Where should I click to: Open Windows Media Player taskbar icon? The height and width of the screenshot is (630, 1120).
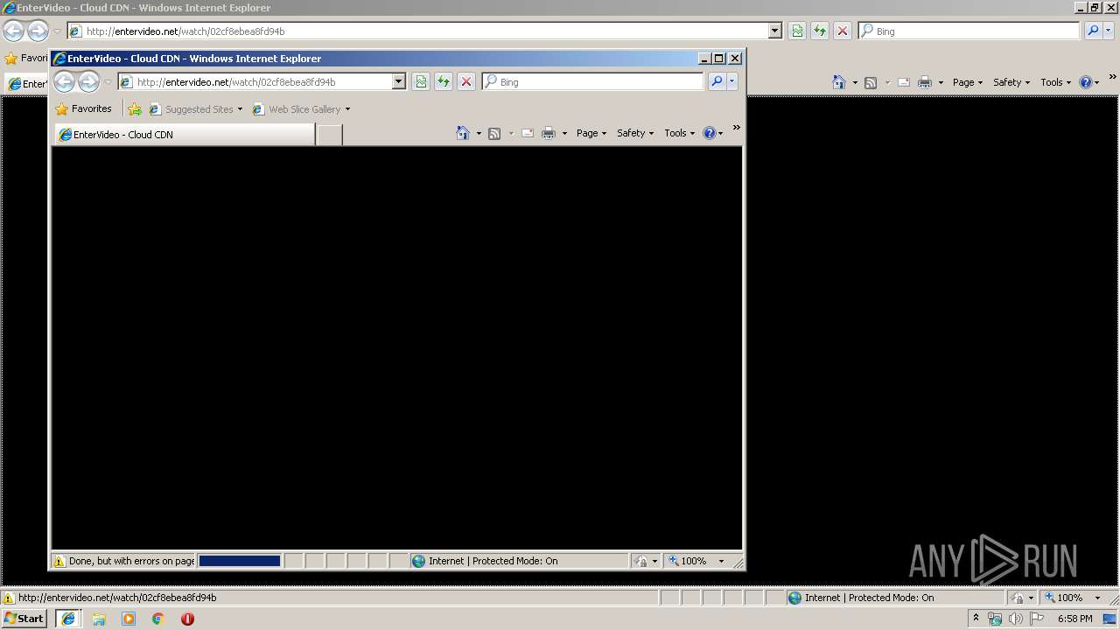pyautogui.click(x=129, y=619)
